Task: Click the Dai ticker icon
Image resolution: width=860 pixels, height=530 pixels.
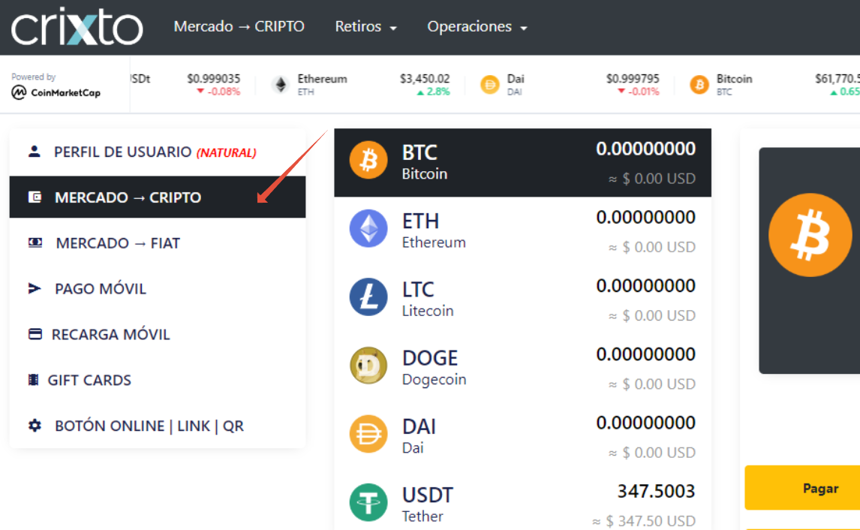Action: click(490, 85)
